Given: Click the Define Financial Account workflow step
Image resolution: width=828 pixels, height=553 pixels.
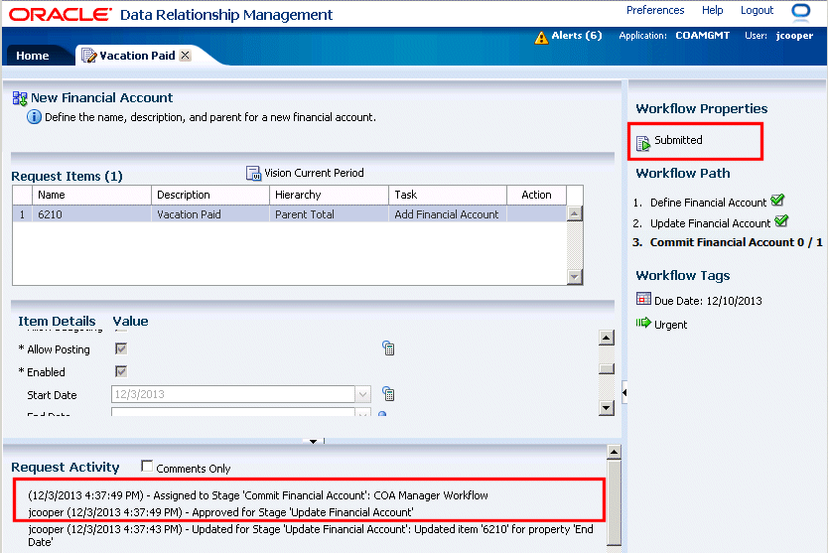Looking at the screenshot, I should pos(708,203).
